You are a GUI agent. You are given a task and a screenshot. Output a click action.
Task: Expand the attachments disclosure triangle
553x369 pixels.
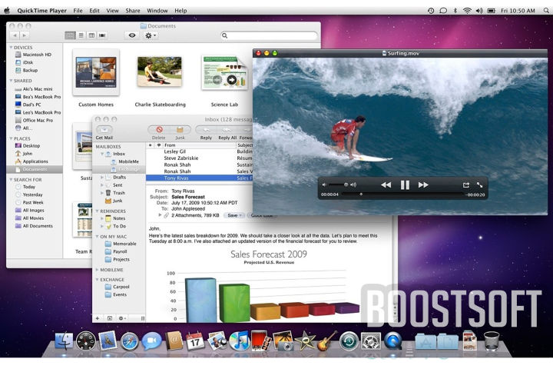click(160, 215)
